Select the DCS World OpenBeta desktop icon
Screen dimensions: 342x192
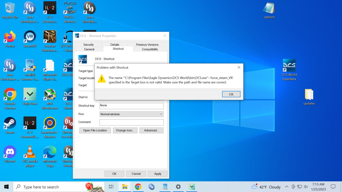click(289, 70)
